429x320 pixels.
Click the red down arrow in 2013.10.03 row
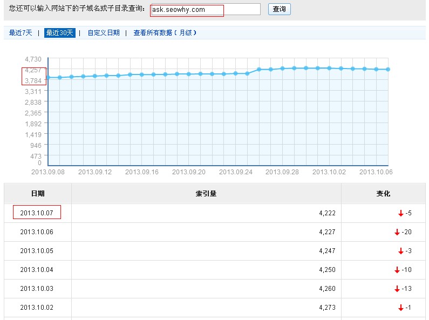coord(397,289)
